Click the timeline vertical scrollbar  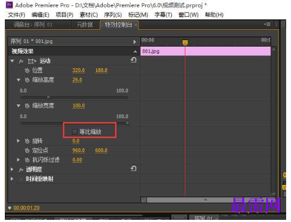pos(274,121)
